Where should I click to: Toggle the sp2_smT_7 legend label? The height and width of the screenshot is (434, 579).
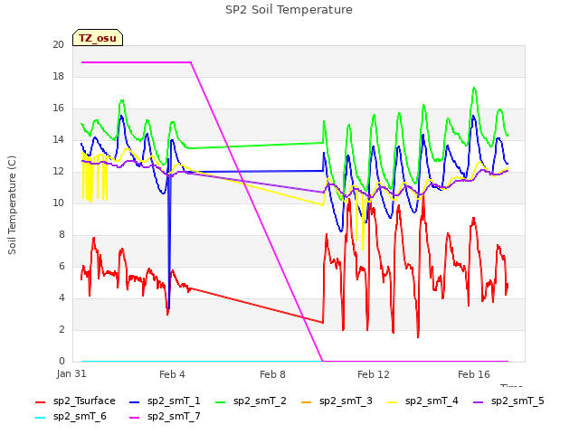(x=174, y=417)
